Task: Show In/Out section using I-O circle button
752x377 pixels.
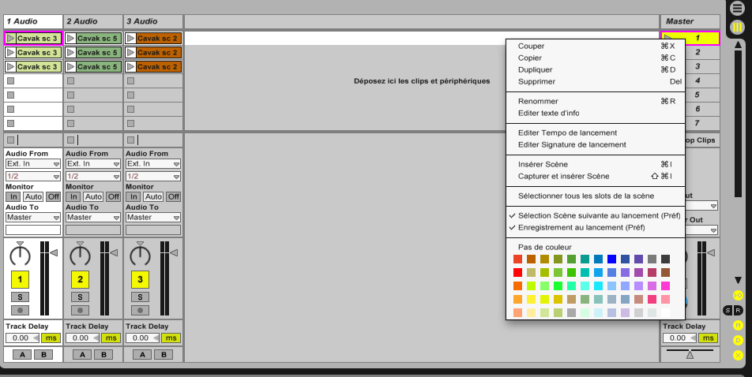Action: [x=738, y=294]
